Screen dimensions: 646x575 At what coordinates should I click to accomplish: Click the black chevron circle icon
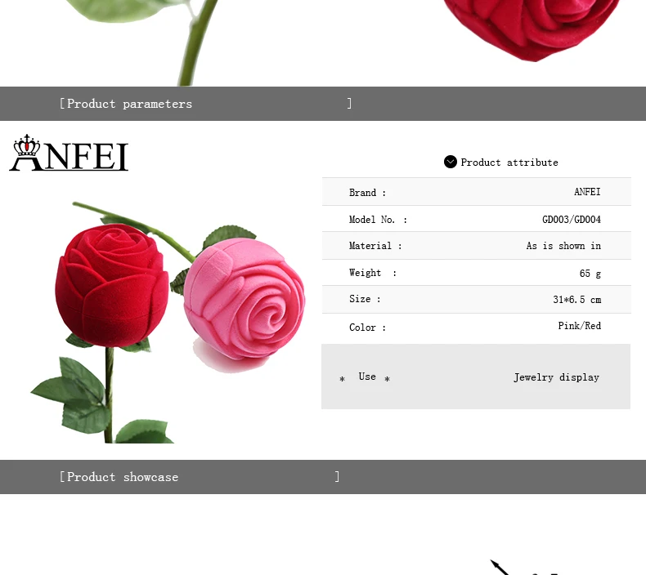click(451, 162)
